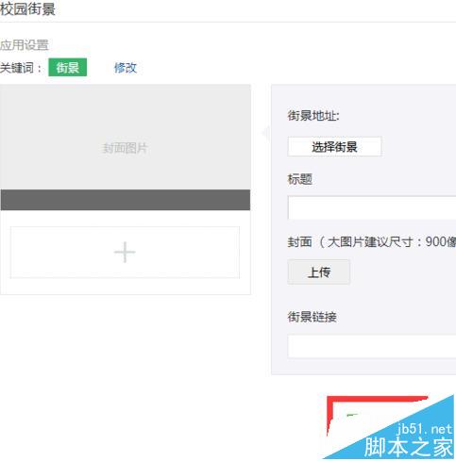This screenshot has width=456, height=461.
Task: Click the 校园街景 page title
Action: click(27, 8)
